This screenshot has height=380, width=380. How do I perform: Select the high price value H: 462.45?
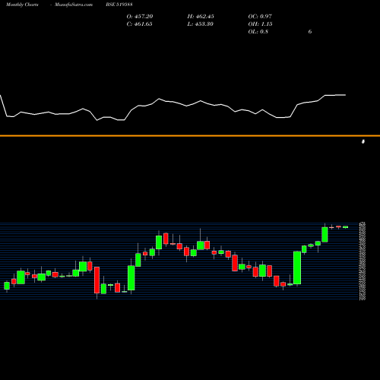click(201, 17)
